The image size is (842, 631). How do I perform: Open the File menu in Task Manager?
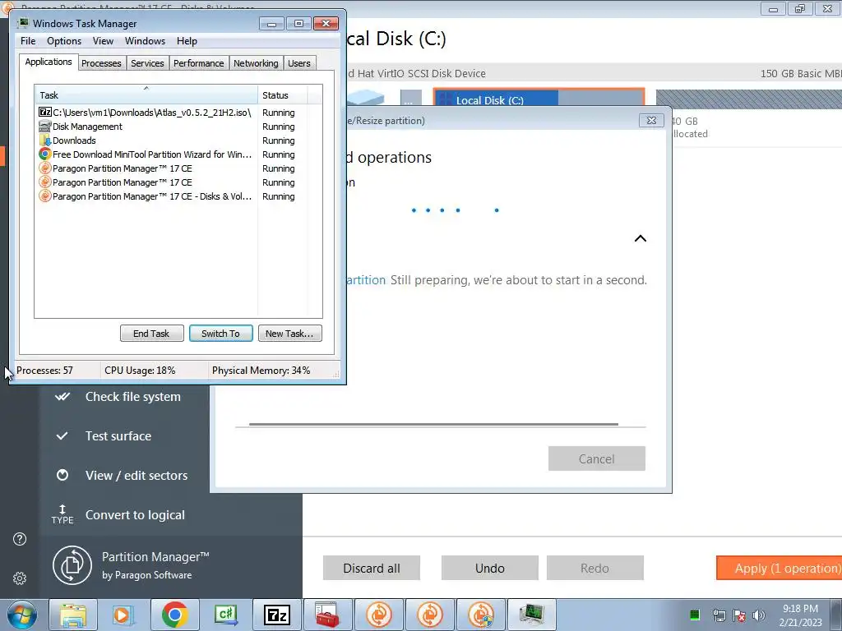[x=28, y=41]
